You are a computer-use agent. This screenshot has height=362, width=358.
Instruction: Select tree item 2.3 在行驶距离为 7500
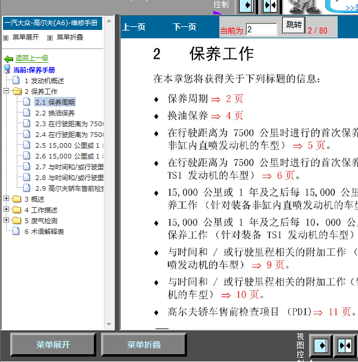[x=69, y=124]
